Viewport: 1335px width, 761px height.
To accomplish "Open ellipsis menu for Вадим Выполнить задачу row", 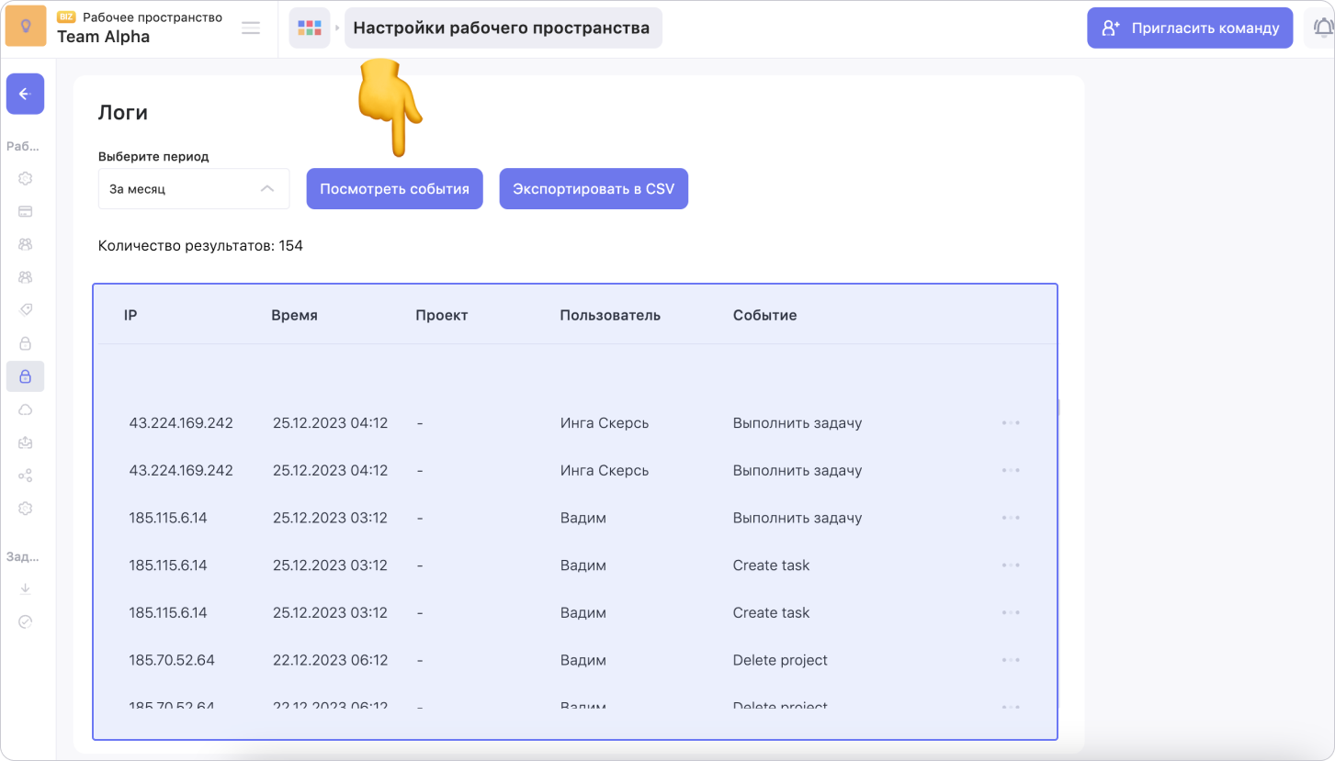I will (x=1011, y=518).
